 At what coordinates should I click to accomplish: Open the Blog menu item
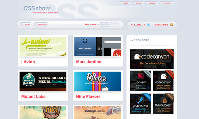pyautogui.click(x=138, y=3)
